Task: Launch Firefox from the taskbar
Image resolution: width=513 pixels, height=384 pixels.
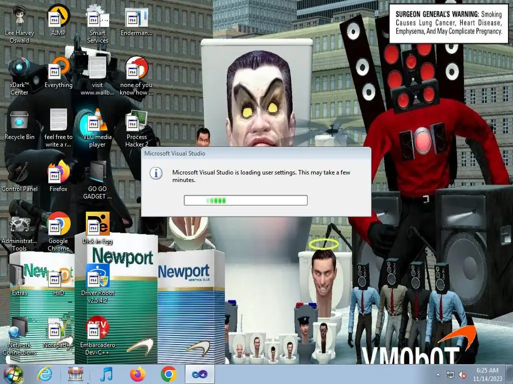Action: 137,374
